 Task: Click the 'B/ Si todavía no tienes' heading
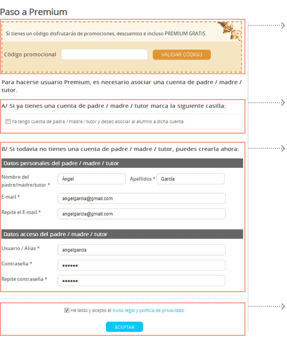tap(120, 149)
